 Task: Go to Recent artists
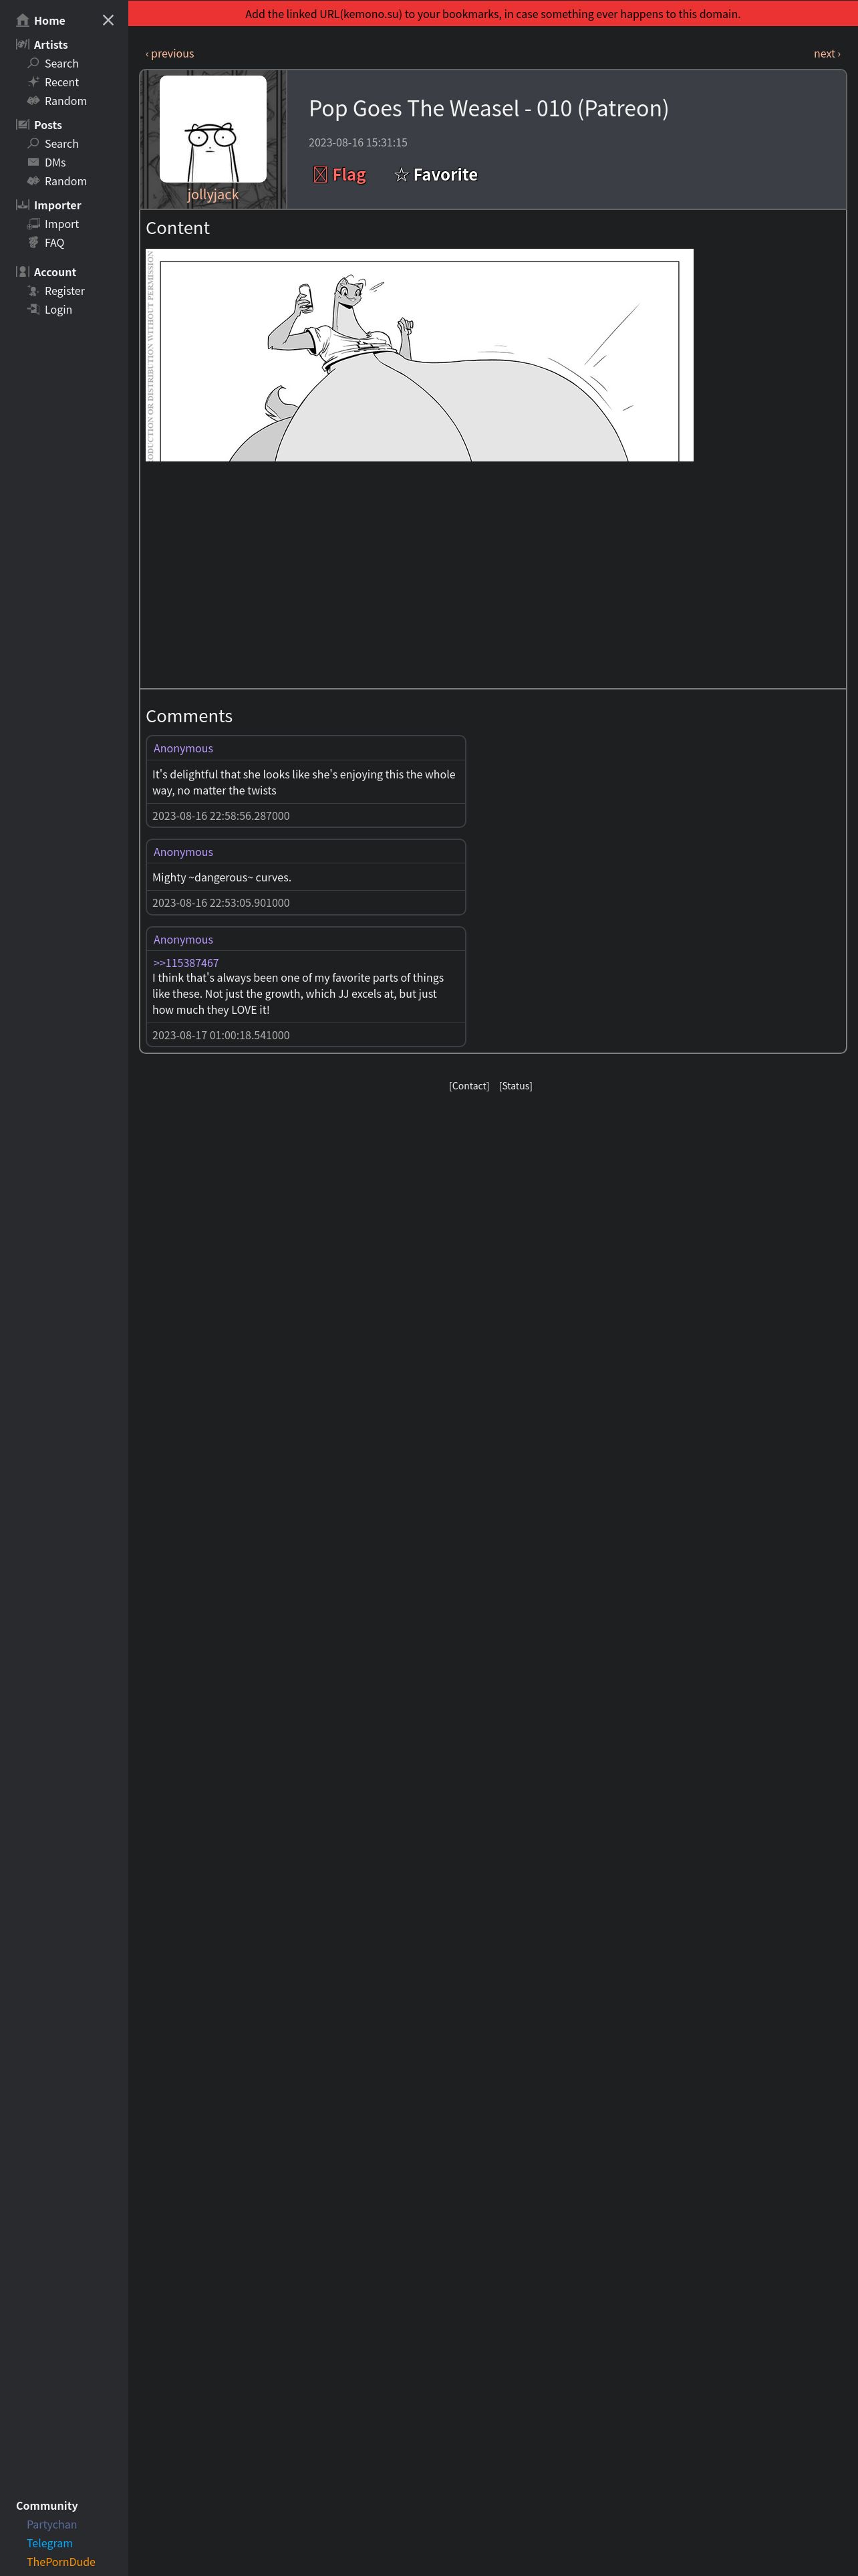click(x=61, y=82)
